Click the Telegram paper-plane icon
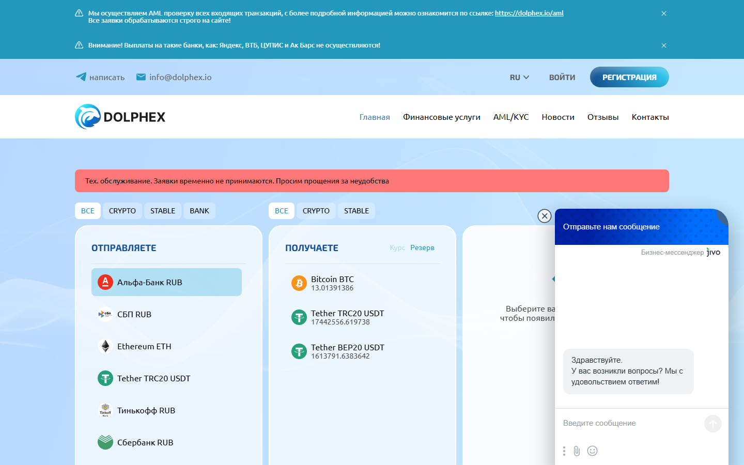This screenshot has height=465, width=744. pyautogui.click(x=81, y=77)
